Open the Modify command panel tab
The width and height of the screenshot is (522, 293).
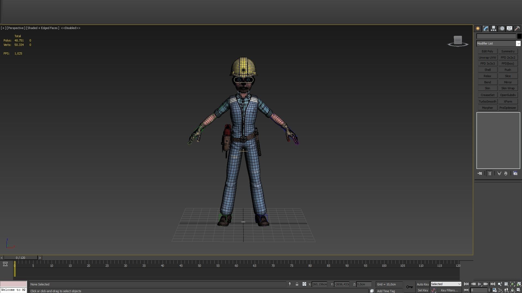[x=486, y=28]
